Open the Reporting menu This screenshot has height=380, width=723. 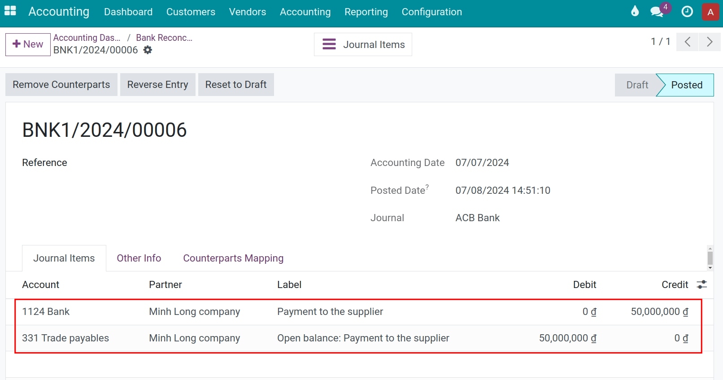click(x=366, y=12)
